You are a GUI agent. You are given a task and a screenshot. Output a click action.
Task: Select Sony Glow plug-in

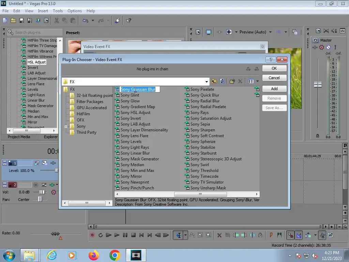click(130, 101)
